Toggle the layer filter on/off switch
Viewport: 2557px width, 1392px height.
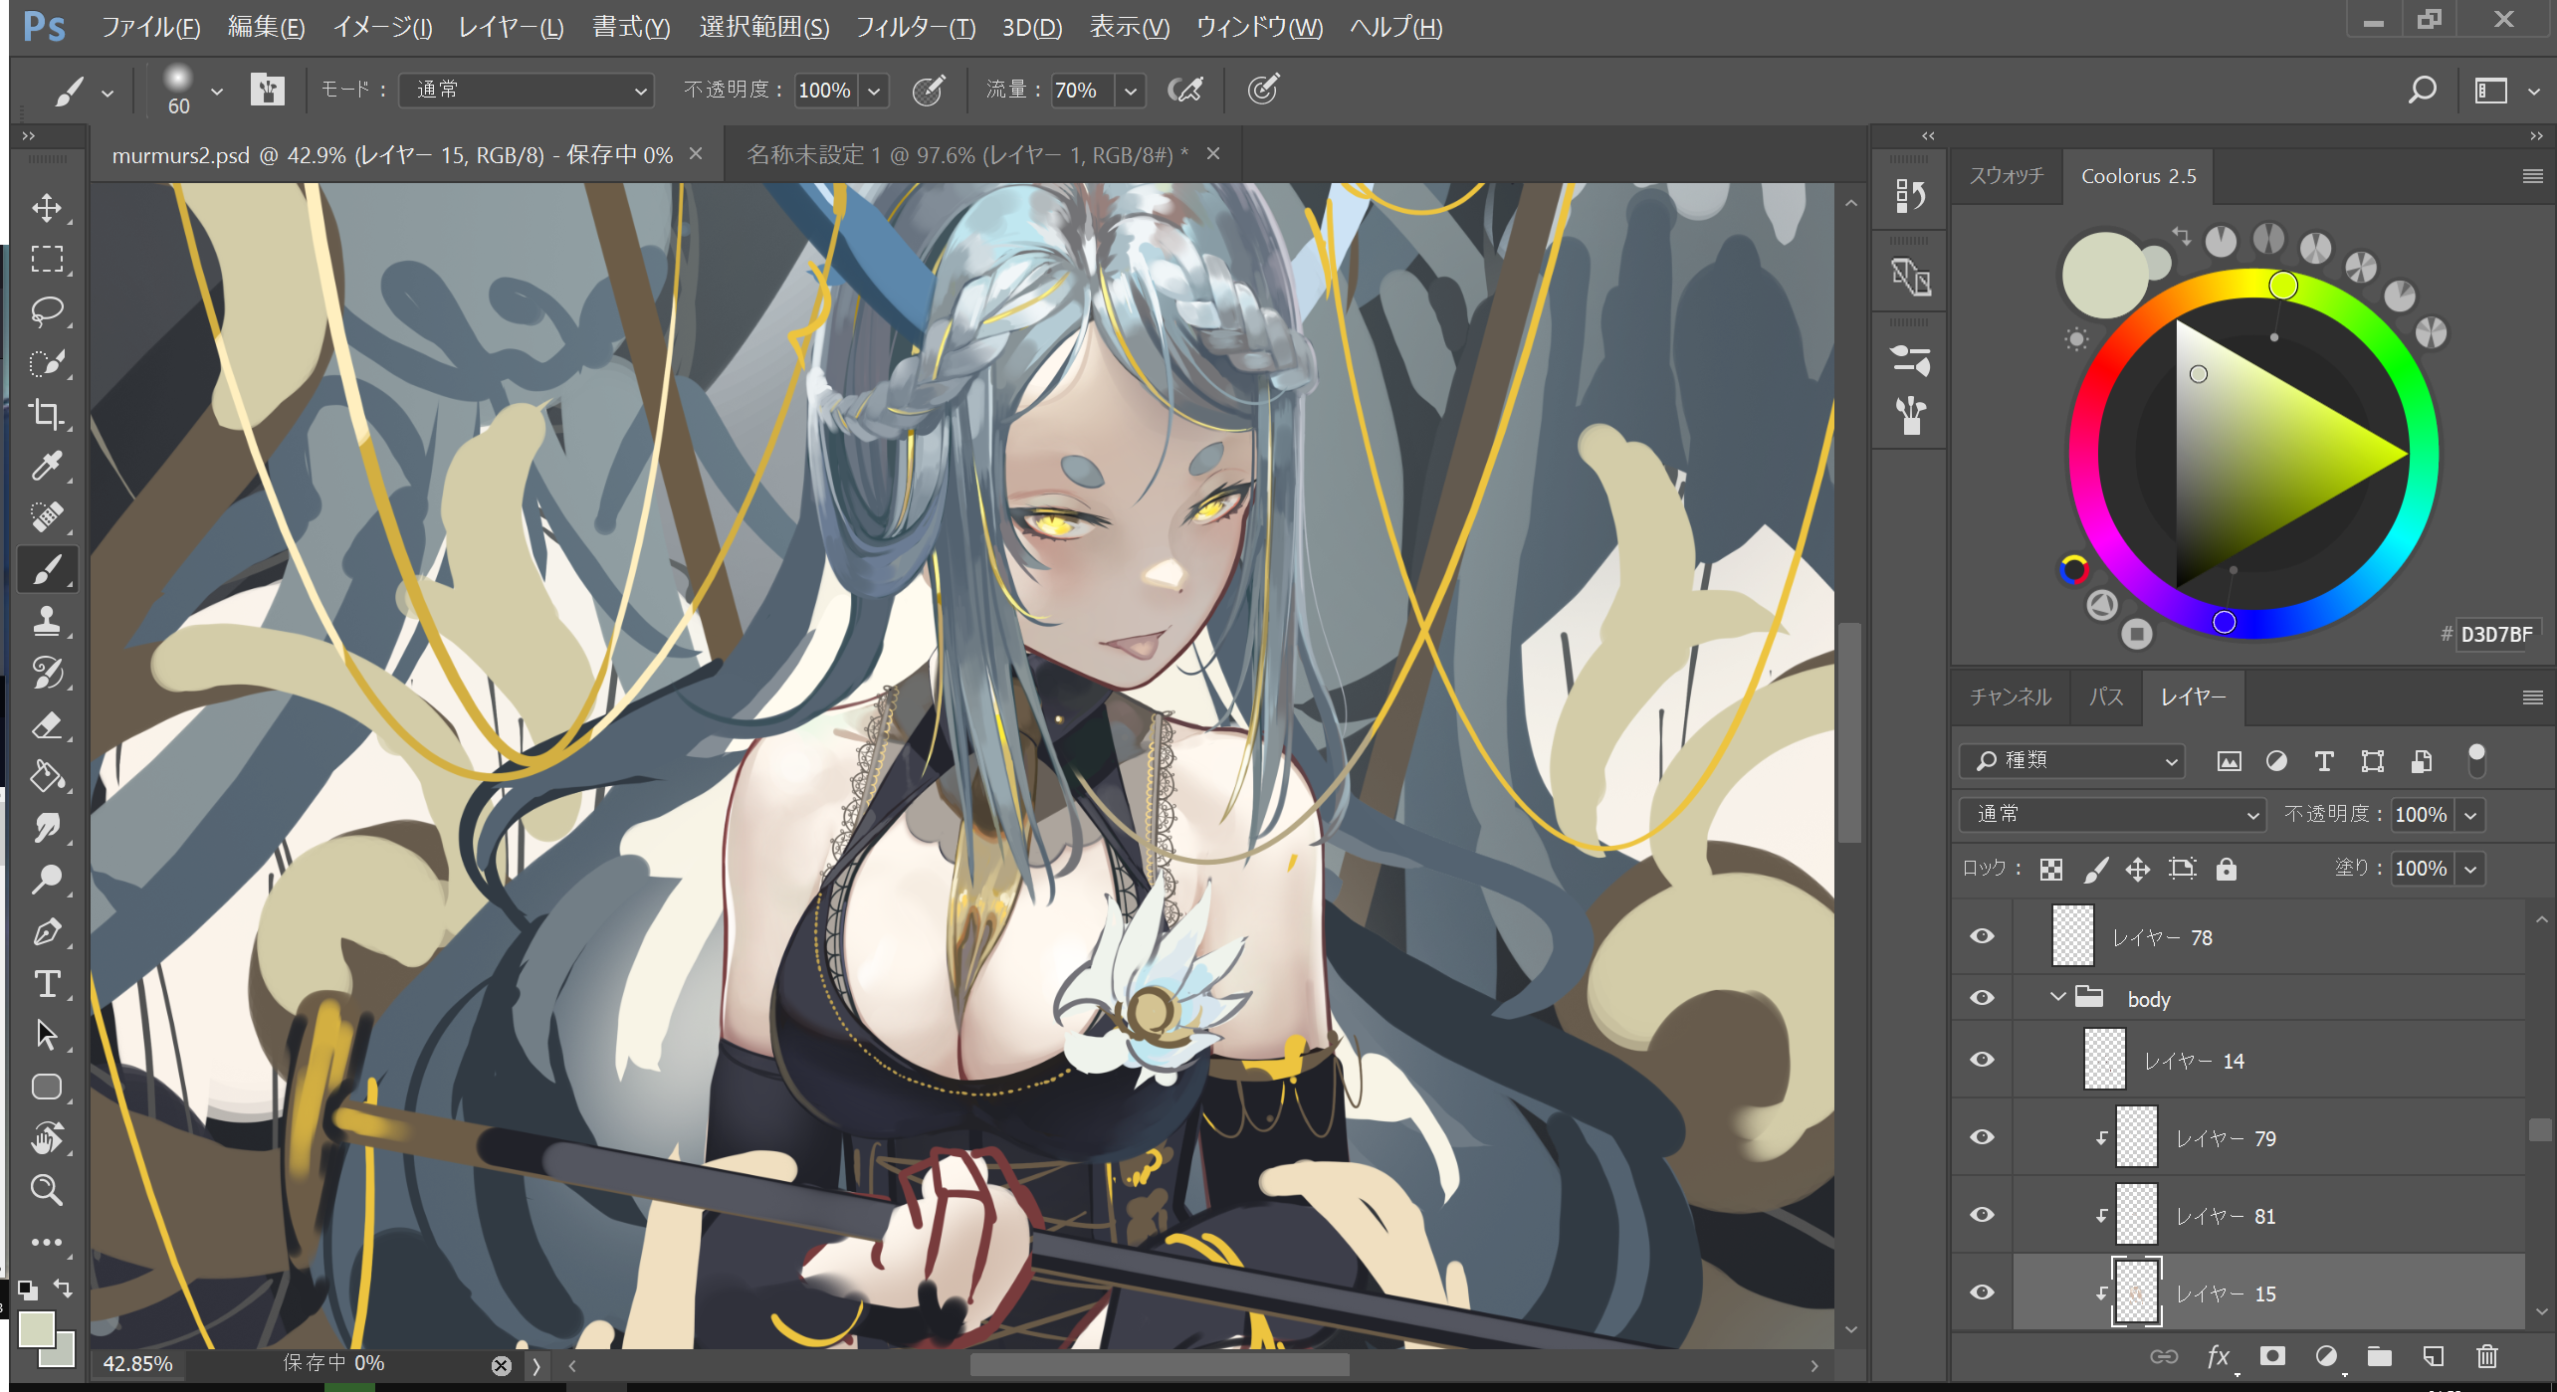pyautogui.click(x=2476, y=760)
